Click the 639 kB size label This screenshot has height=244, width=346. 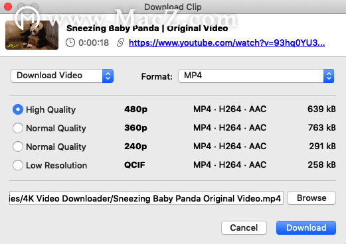pos(321,109)
